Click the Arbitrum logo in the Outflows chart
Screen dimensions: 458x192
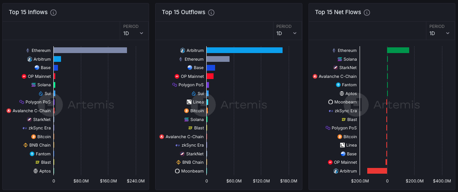click(x=183, y=50)
